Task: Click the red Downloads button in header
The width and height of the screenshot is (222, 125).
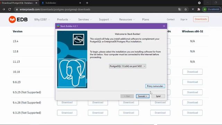Action: pyautogui.click(x=201, y=19)
